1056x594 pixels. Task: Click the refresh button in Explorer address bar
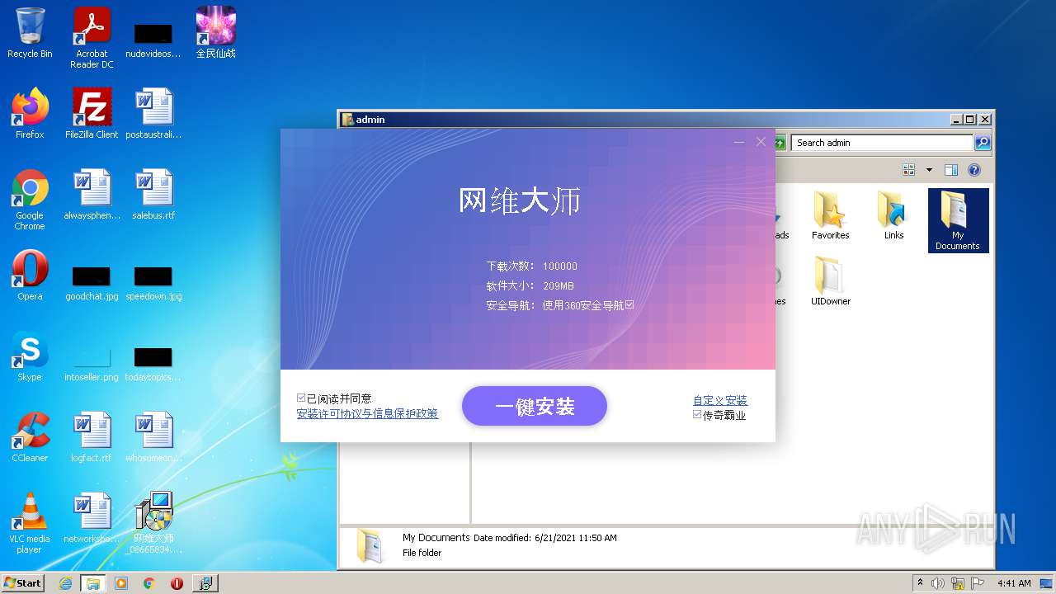(x=779, y=143)
